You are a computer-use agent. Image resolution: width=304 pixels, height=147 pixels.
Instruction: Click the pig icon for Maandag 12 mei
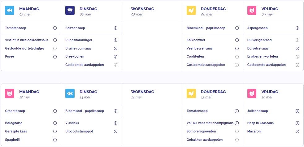(10, 93)
